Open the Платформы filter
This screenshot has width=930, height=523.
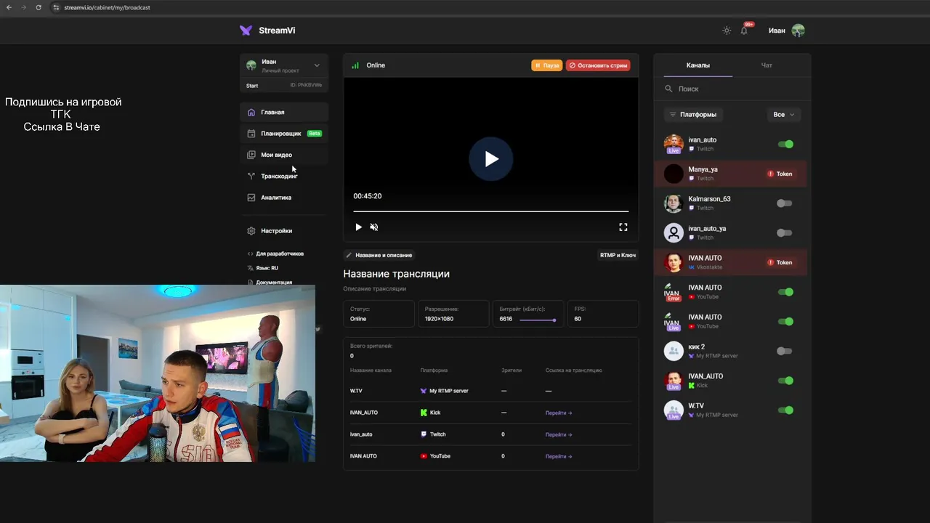693,115
